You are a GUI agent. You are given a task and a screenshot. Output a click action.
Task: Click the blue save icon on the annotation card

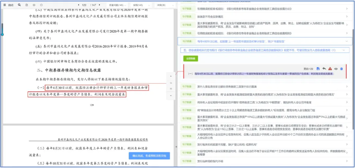(x=318, y=69)
